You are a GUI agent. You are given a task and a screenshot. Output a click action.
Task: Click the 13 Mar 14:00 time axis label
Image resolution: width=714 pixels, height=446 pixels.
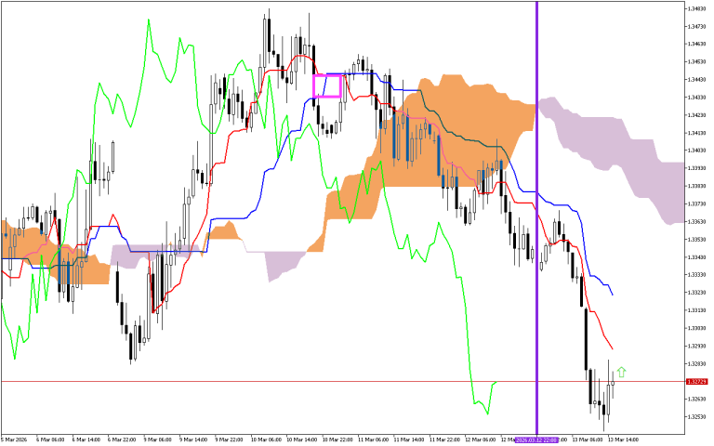pos(623,439)
